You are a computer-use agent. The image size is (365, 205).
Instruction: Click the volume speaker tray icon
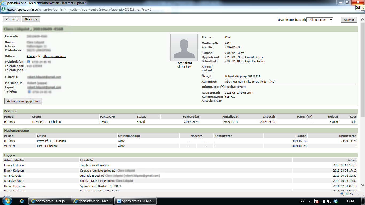click(x=329, y=201)
